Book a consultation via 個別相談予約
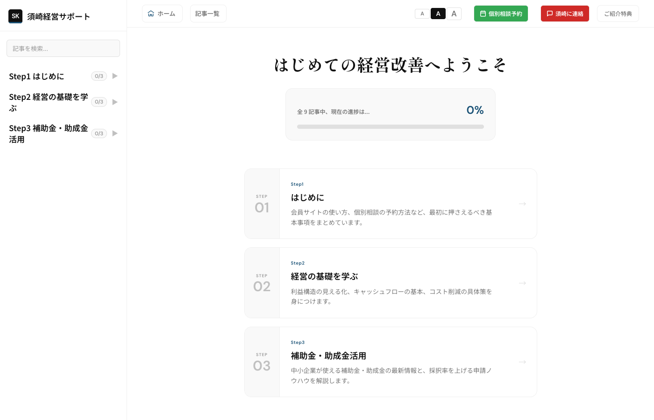The width and height of the screenshot is (654, 420). click(x=501, y=14)
